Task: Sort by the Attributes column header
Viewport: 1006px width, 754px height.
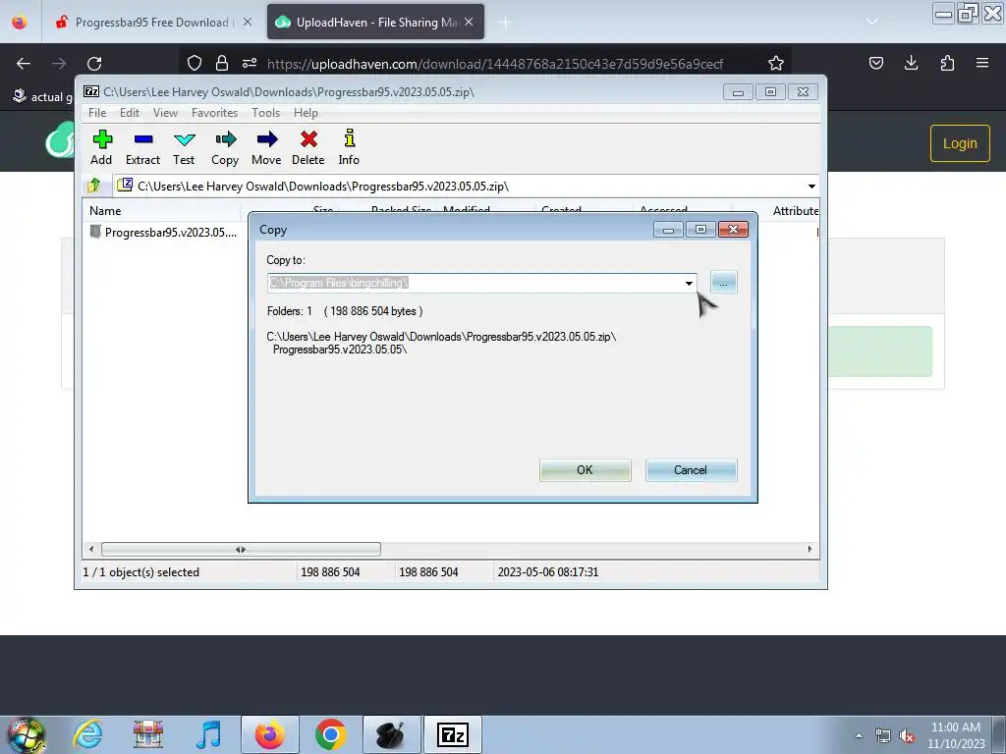Action: point(794,210)
